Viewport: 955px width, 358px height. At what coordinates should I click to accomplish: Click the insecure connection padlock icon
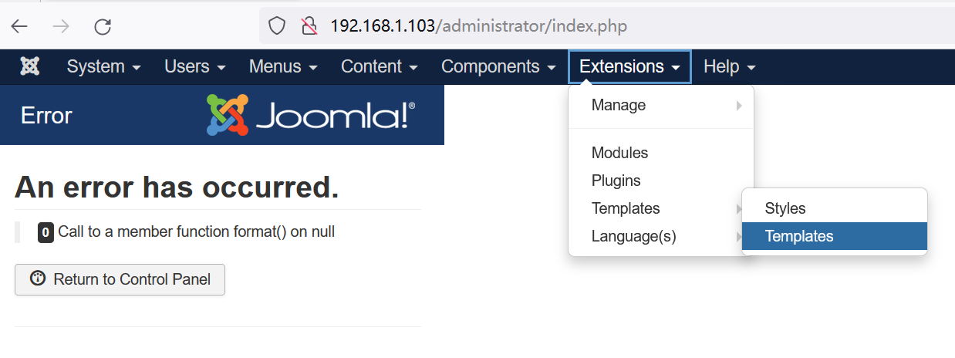point(309,26)
